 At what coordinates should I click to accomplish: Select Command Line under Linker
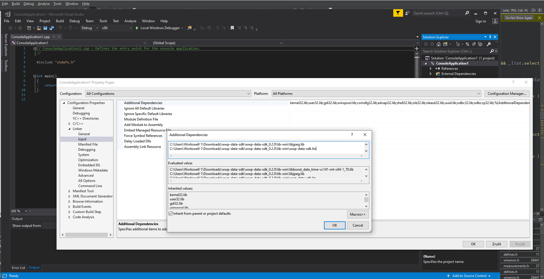tap(90, 186)
